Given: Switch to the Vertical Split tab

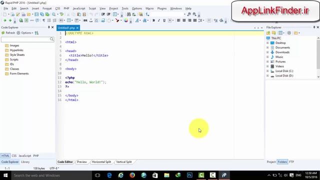Looking at the screenshot, I should pos(124,162).
